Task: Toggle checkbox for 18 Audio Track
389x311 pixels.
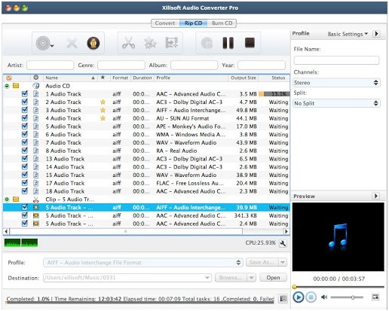Action: (x=25, y=191)
